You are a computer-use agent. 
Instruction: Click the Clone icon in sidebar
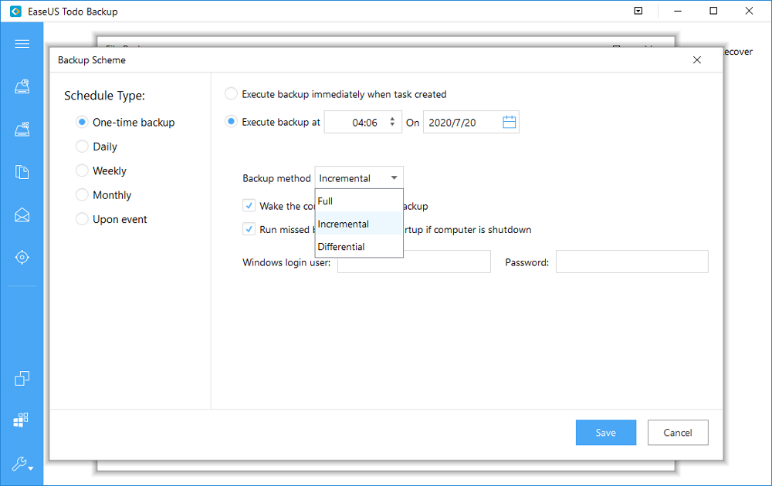[22, 378]
